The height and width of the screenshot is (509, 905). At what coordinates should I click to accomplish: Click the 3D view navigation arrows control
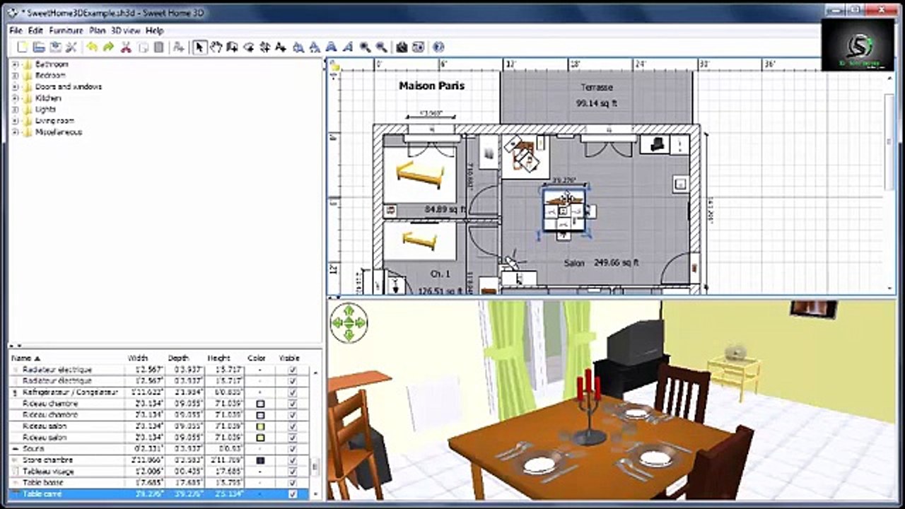(349, 323)
